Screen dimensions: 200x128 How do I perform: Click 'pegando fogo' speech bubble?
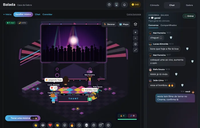click(x=54, y=80)
